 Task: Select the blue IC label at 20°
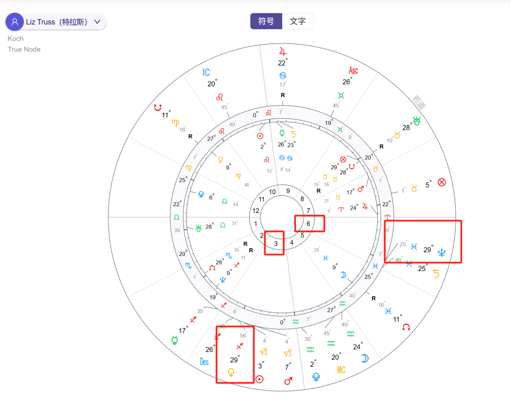(206, 72)
